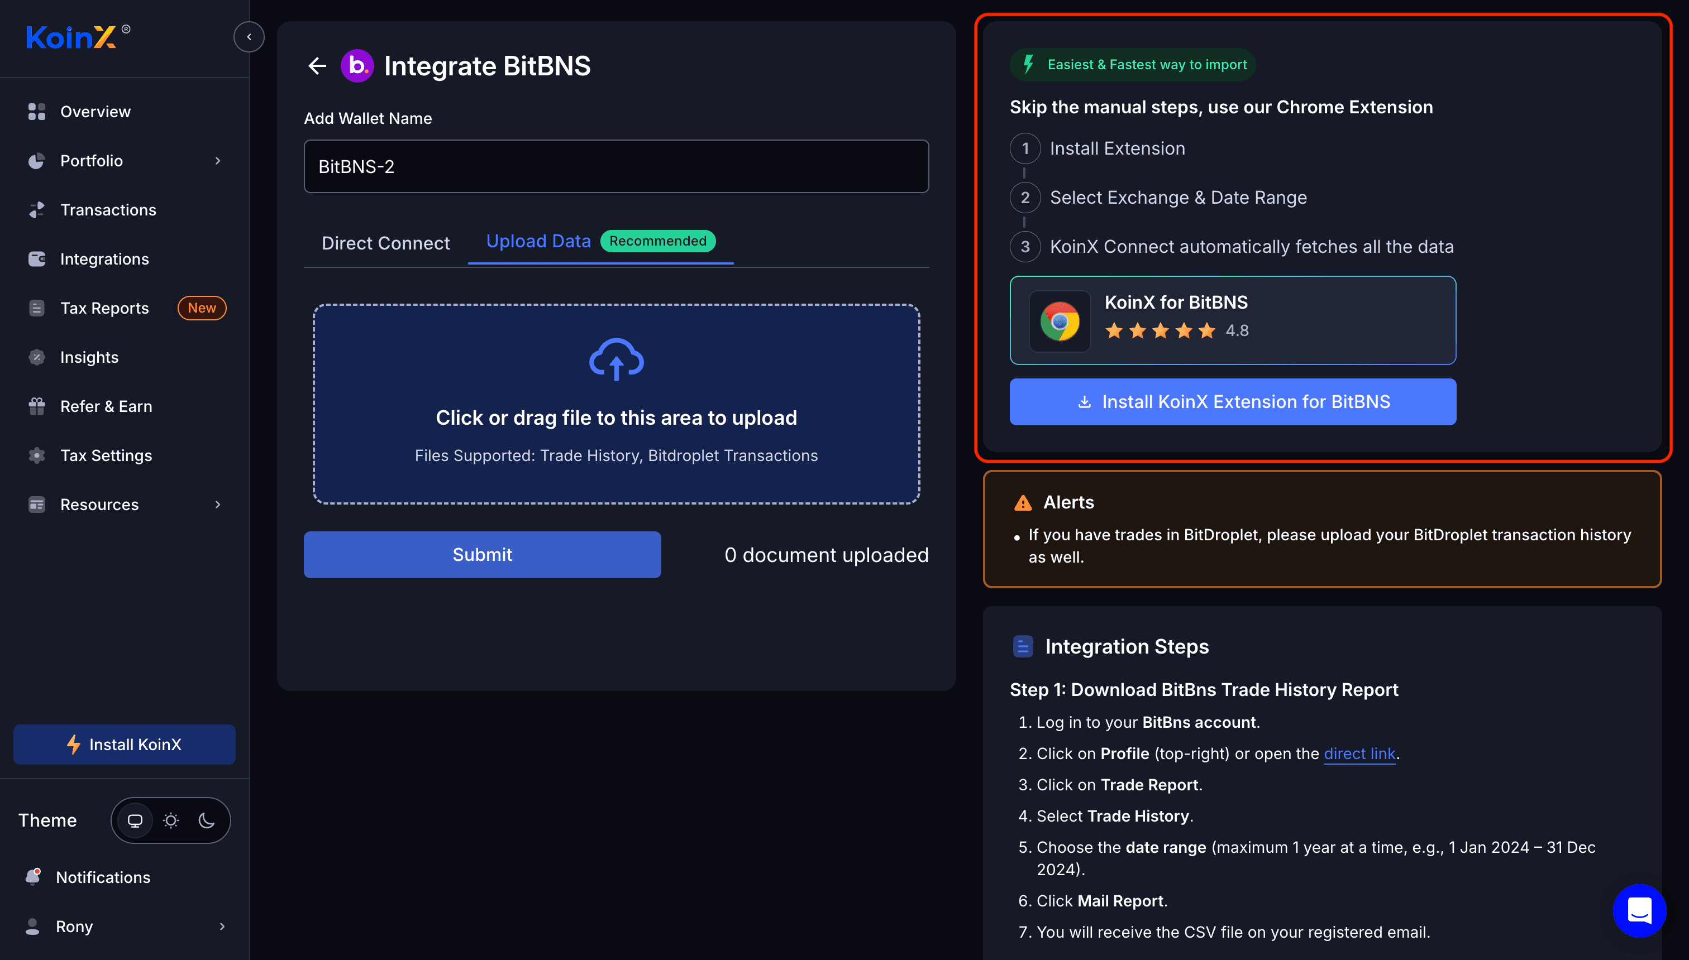
Task: Click the Easiest & Fastest way to import badge
Action: pyautogui.click(x=1132, y=65)
